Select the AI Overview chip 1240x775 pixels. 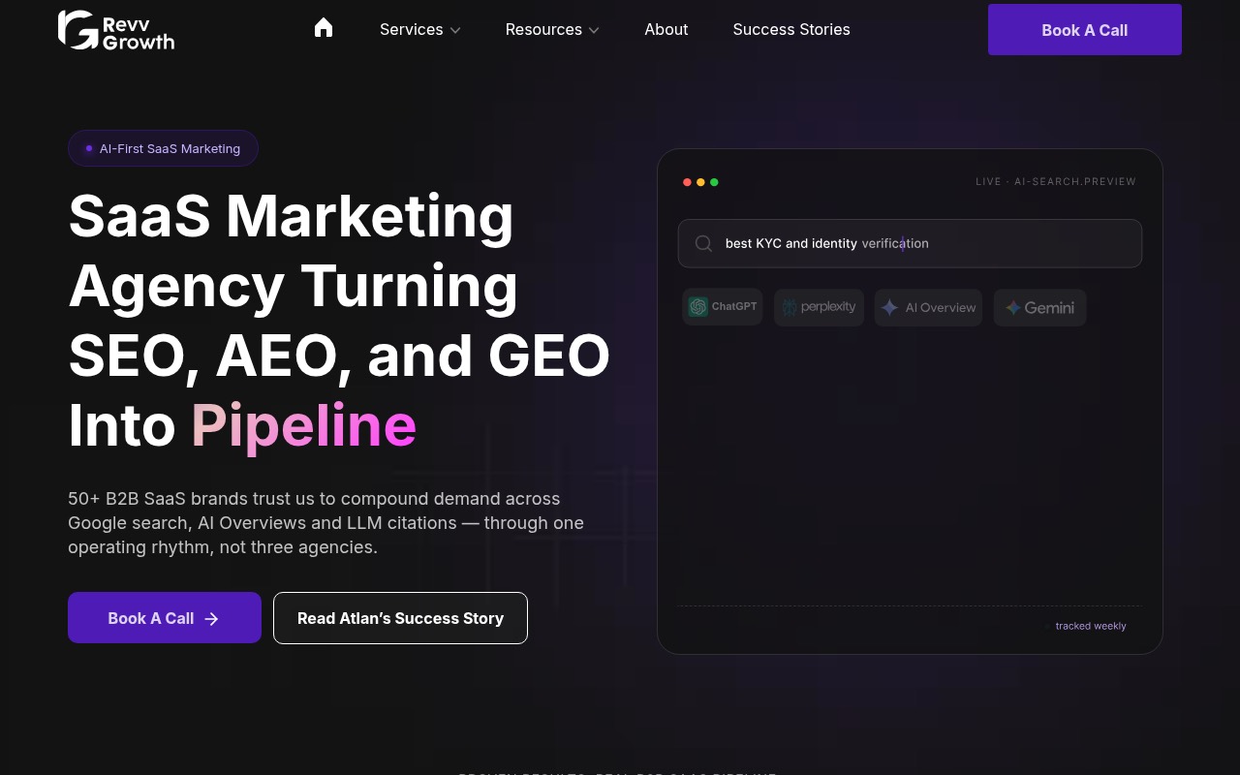[928, 307]
